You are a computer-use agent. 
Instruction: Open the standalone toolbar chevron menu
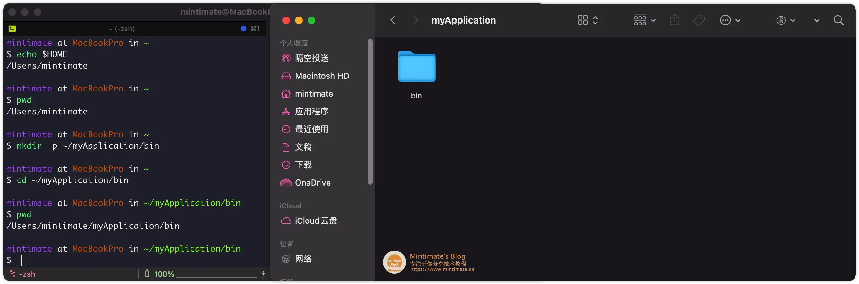[817, 20]
